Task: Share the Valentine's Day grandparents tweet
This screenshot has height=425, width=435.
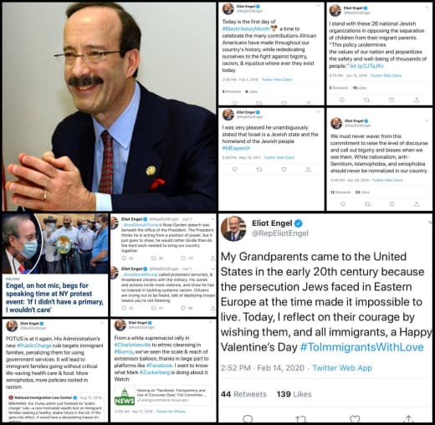Action: tap(409, 419)
